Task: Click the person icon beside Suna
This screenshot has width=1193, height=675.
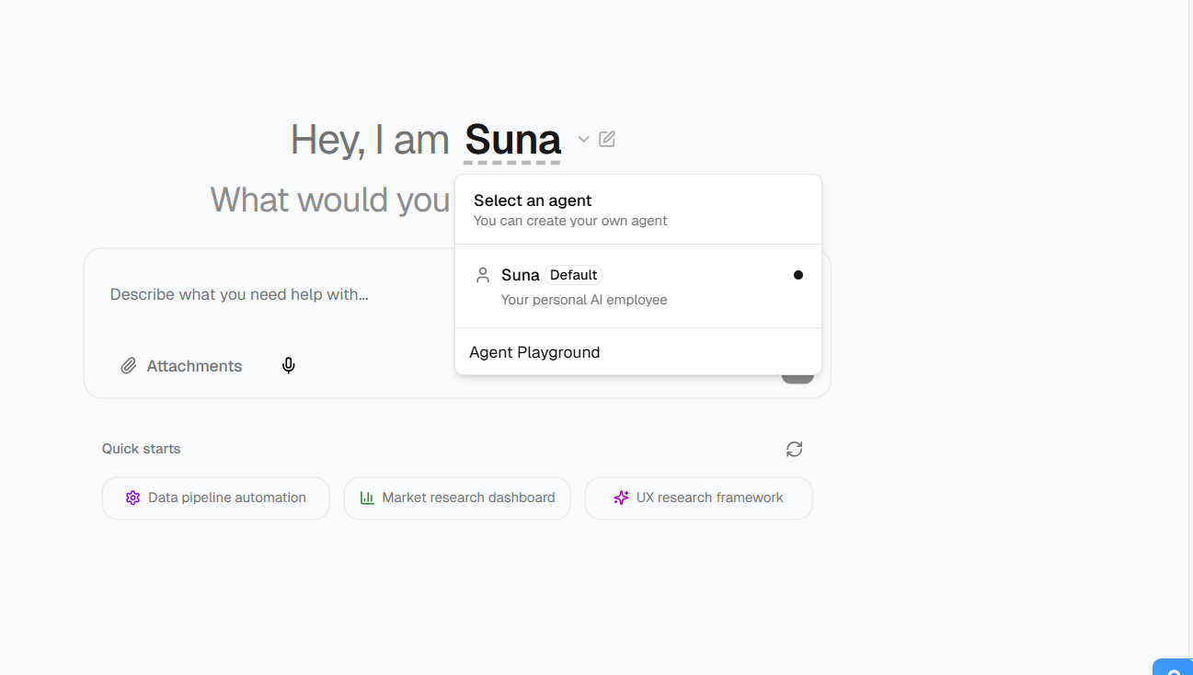Action: (483, 275)
